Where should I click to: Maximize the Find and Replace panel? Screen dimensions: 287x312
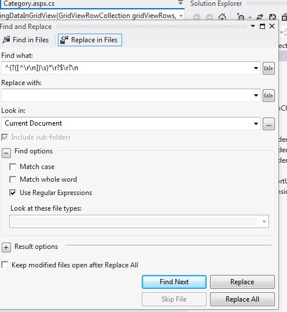262,26
